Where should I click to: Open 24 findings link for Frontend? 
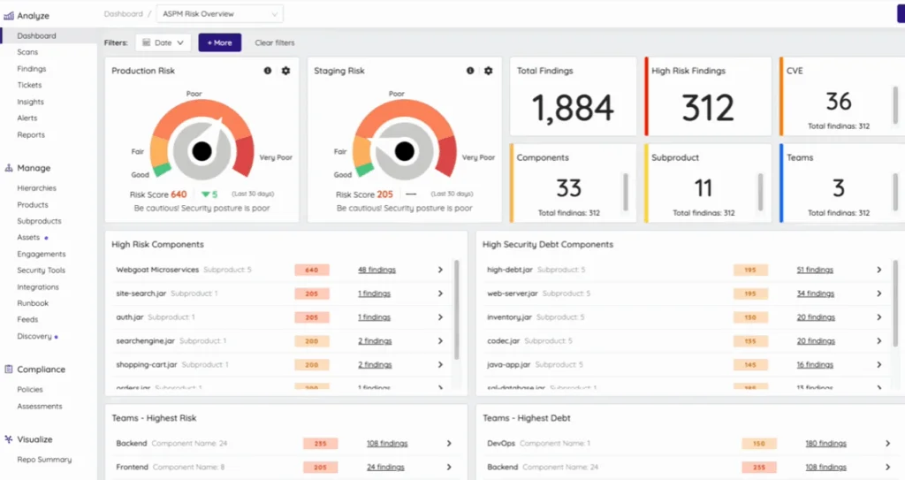tap(385, 467)
